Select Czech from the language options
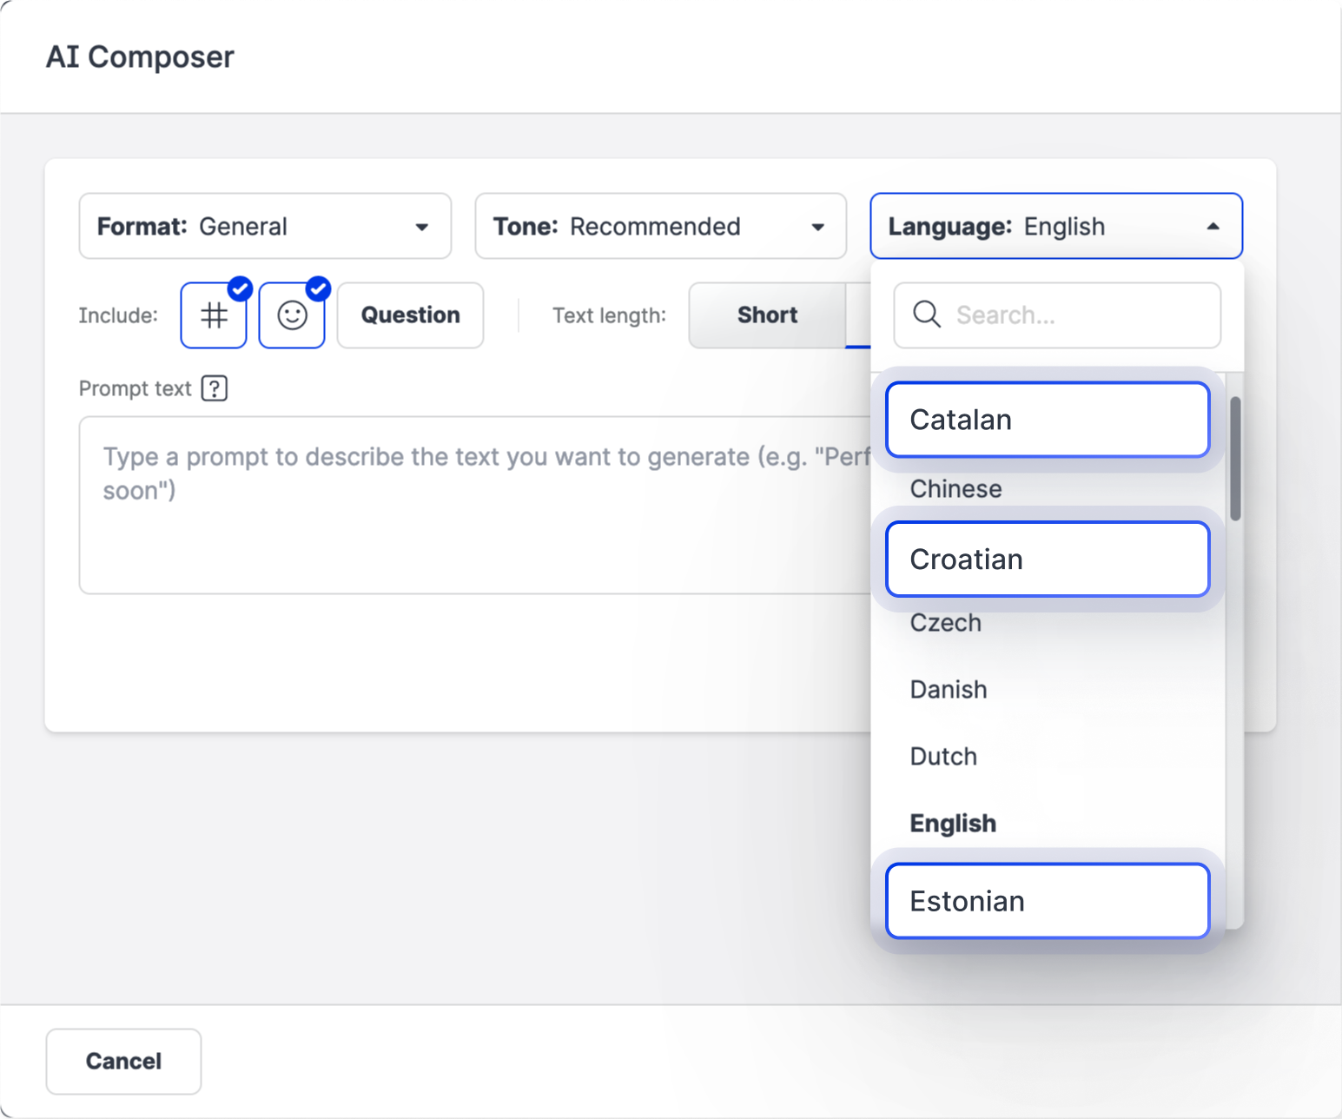The width and height of the screenshot is (1342, 1119). (x=945, y=623)
